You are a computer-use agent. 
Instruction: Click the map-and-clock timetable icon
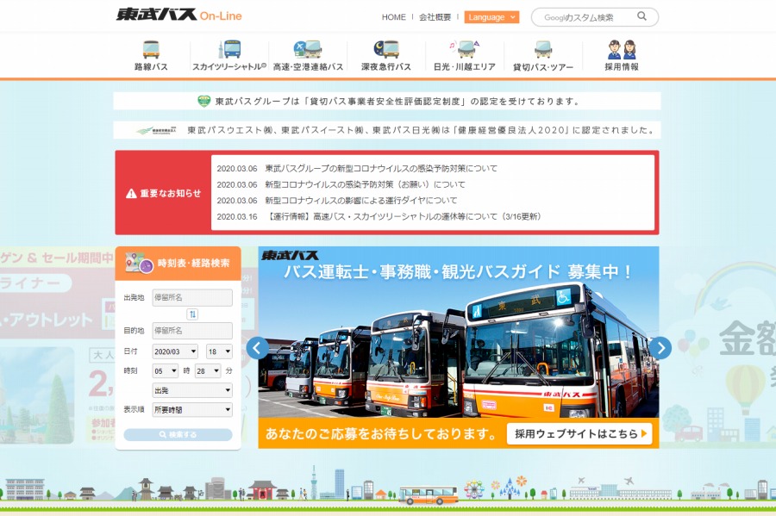[x=139, y=263]
